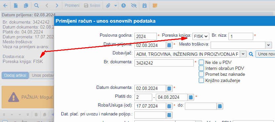The width and height of the screenshot is (275, 122).
Task: Click the background trash delete icon
Action: (x=36, y=114)
